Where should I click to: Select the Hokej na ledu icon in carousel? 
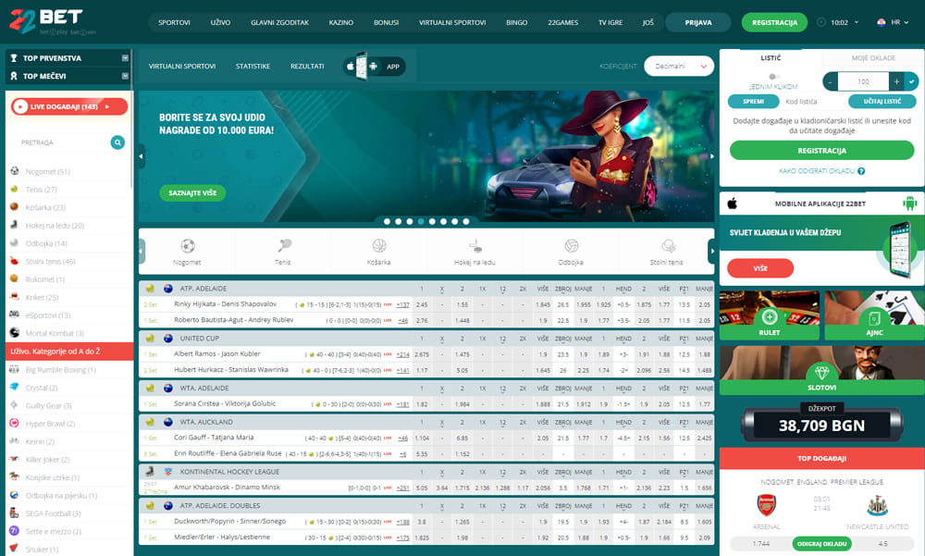pos(475,245)
